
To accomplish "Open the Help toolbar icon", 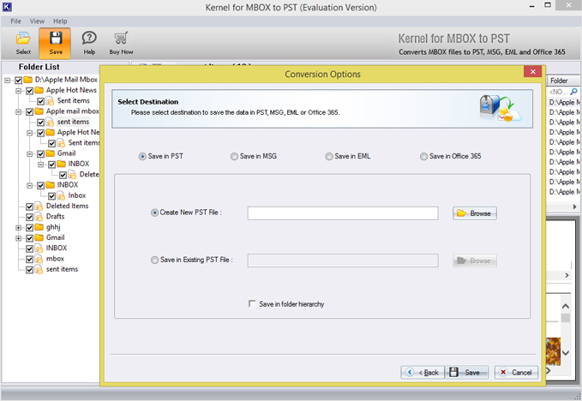I will click(89, 43).
